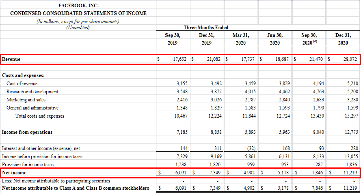Select research and development value 4,763
The image size is (361, 193).
coord(319,92)
